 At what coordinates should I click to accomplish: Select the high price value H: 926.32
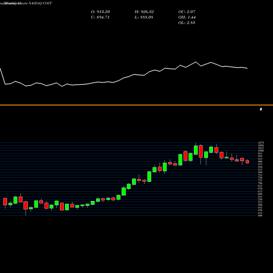[144, 12]
